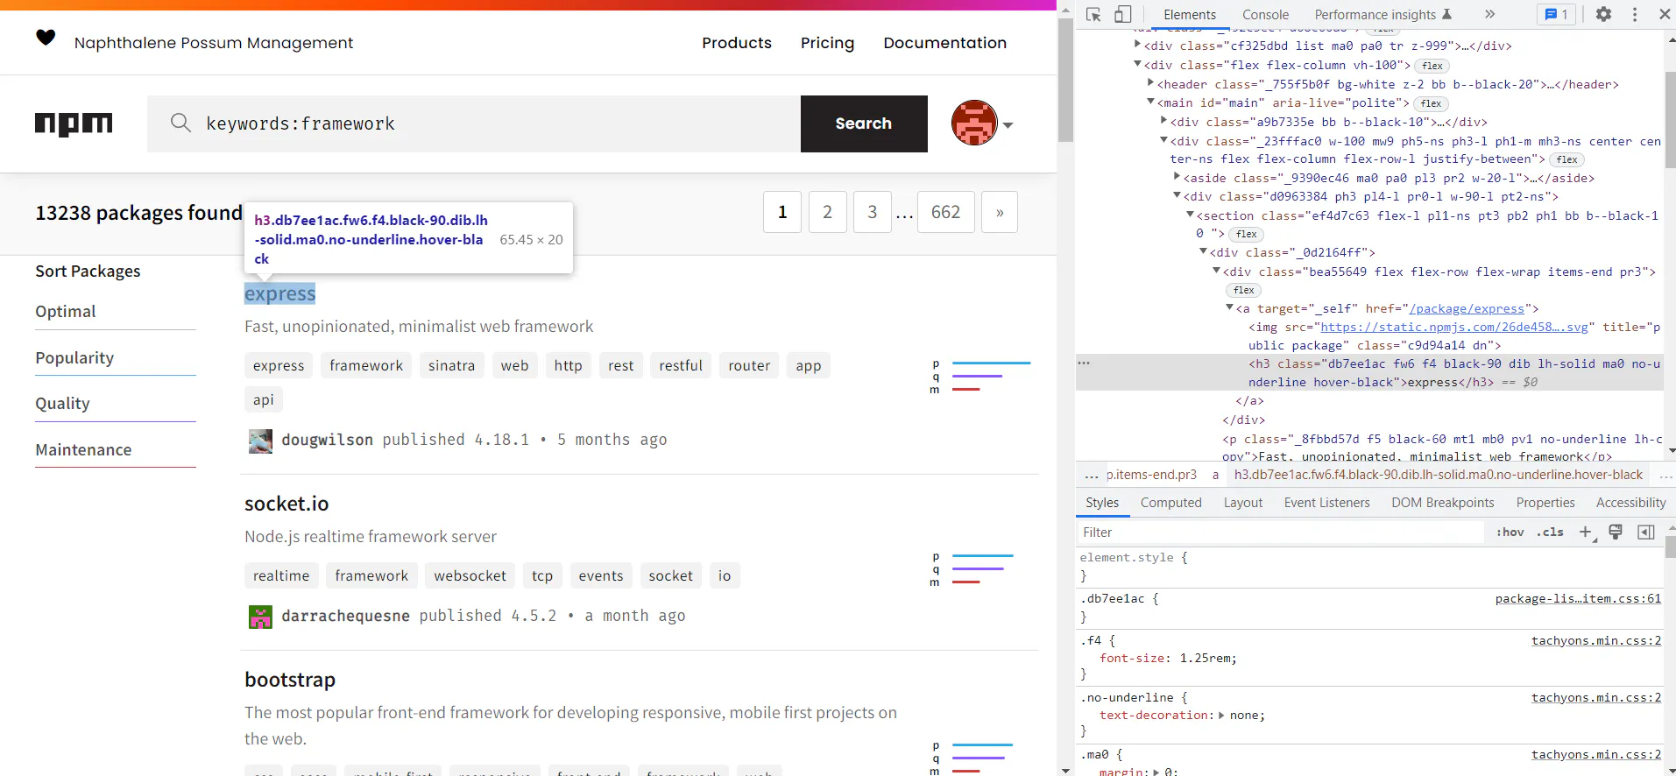This screenshot has width=1676, height=776.
Task: Open the Documentation link
Action: tap(944, 43)
